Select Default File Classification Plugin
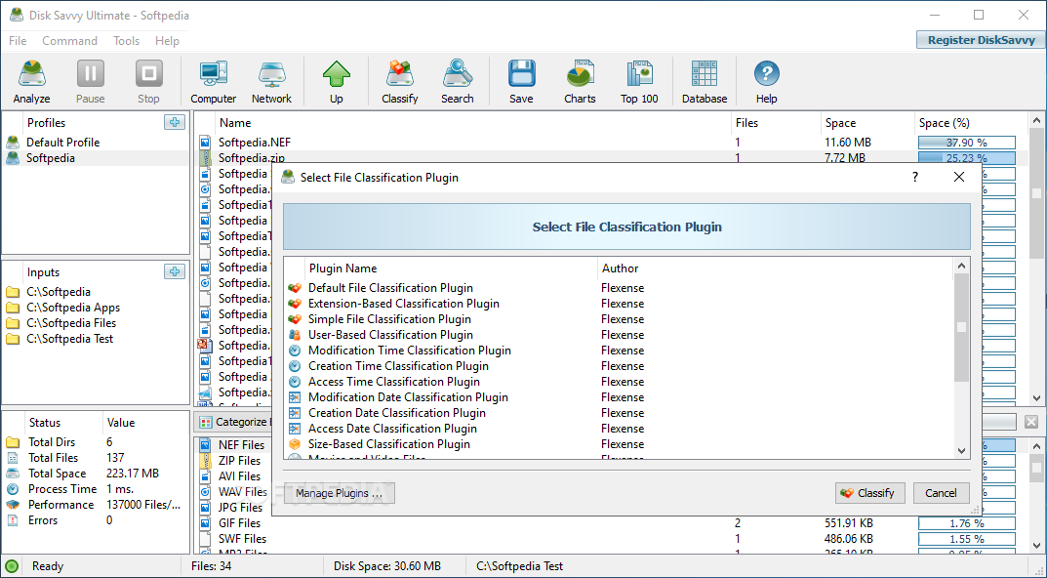Viewport: 1047px width, 578px height. pyautogui.click(x=619, y=288)
